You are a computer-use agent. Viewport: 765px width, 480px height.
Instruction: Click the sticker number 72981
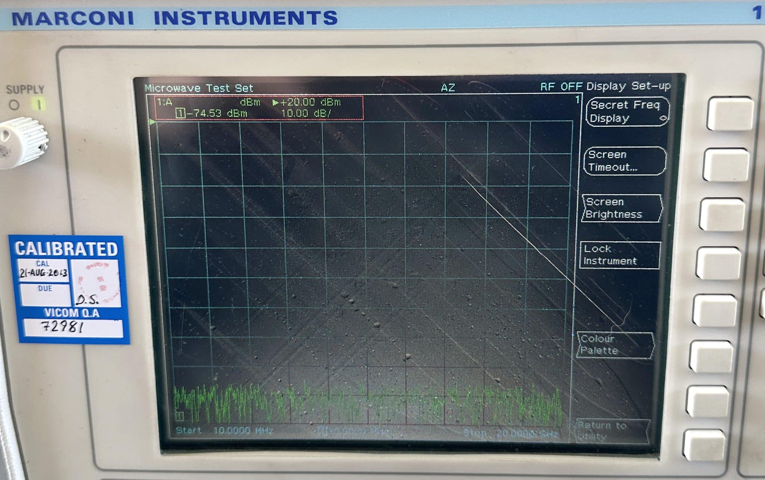click(63, 326)
